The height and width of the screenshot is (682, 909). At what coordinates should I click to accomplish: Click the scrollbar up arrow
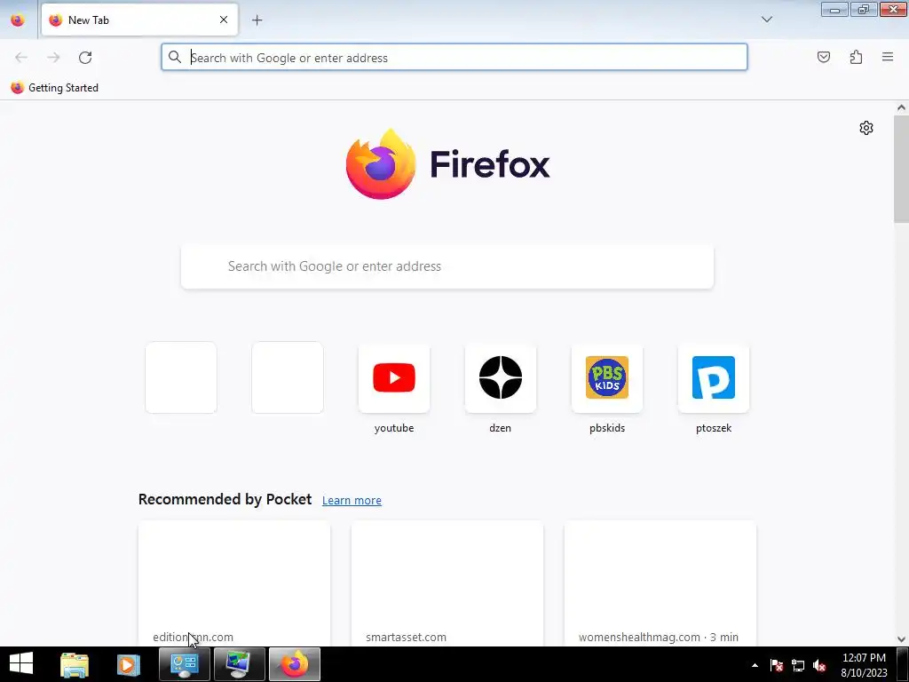[x=901, y=107]
